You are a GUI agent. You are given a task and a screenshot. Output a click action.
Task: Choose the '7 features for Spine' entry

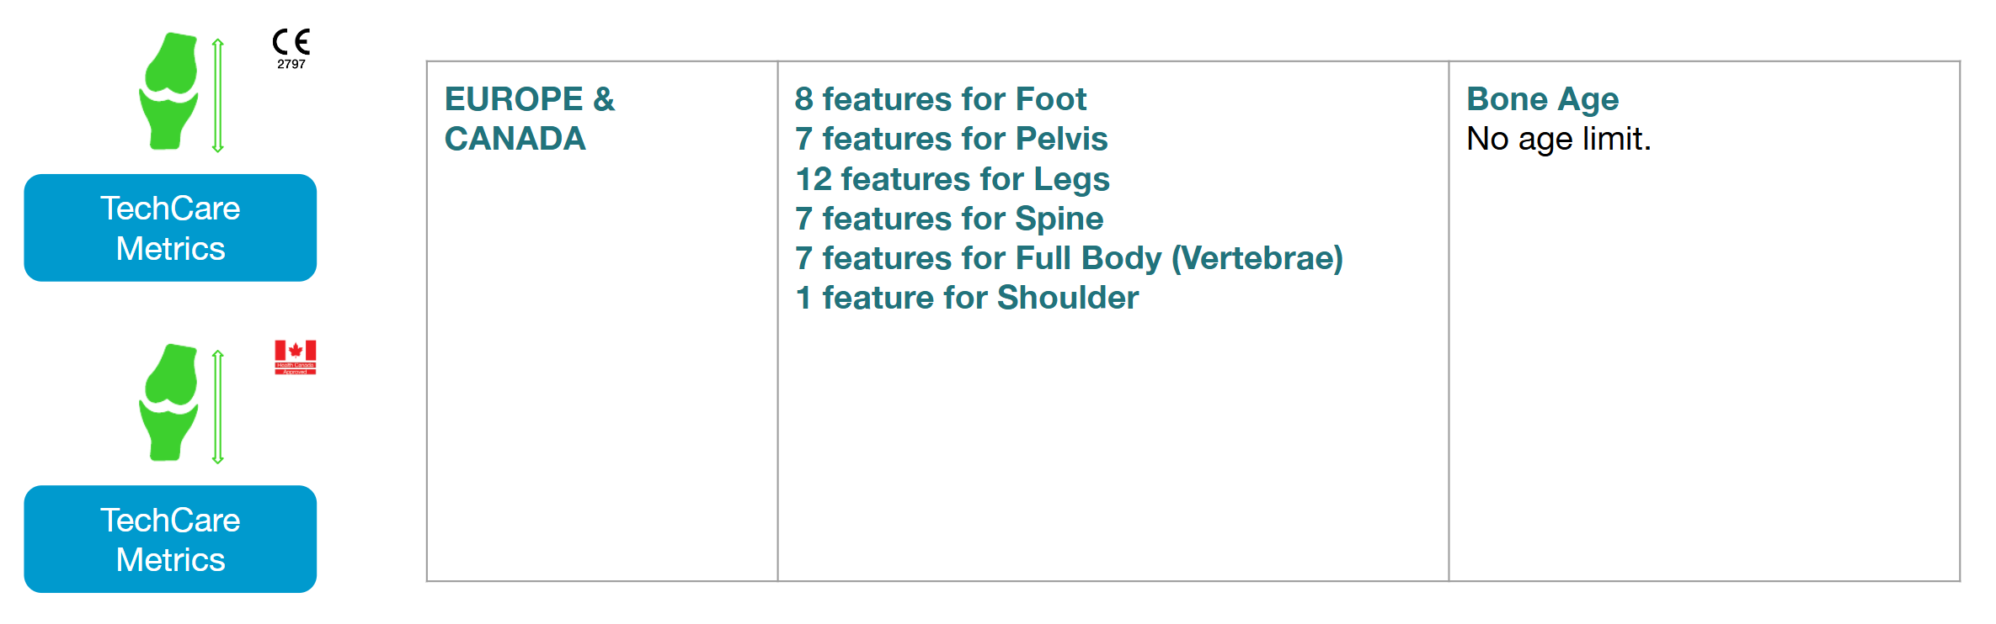click(949, 219)
